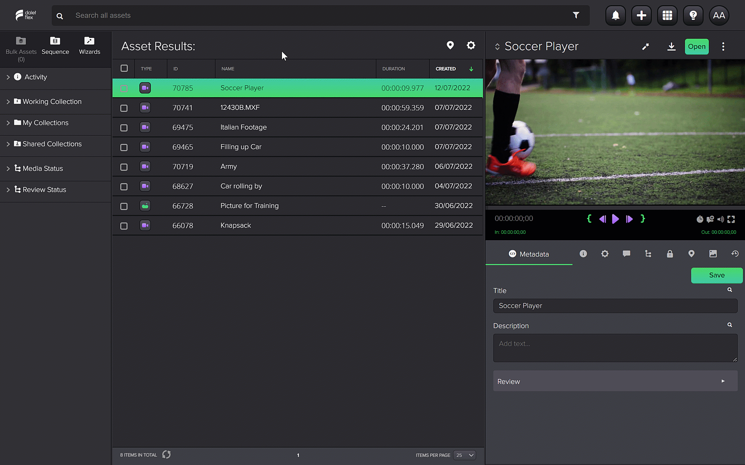Save the metadata changes
This screenshot has height=465, width=745.
pos(717,276)
